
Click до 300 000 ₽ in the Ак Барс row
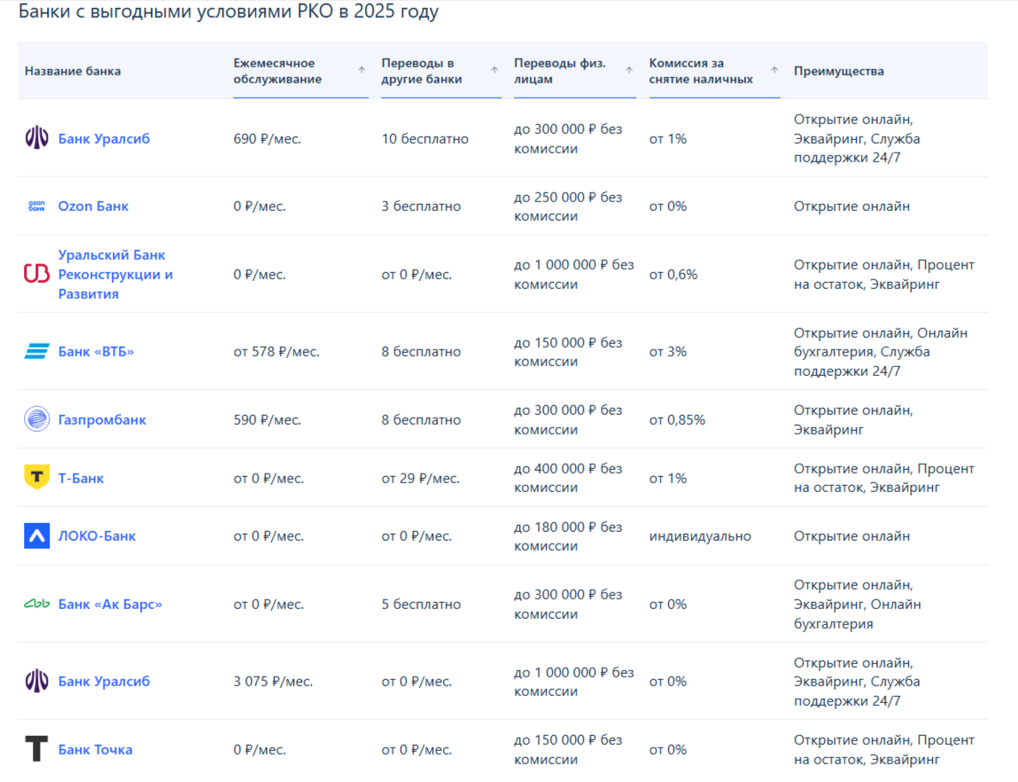(x=568, y=604)
